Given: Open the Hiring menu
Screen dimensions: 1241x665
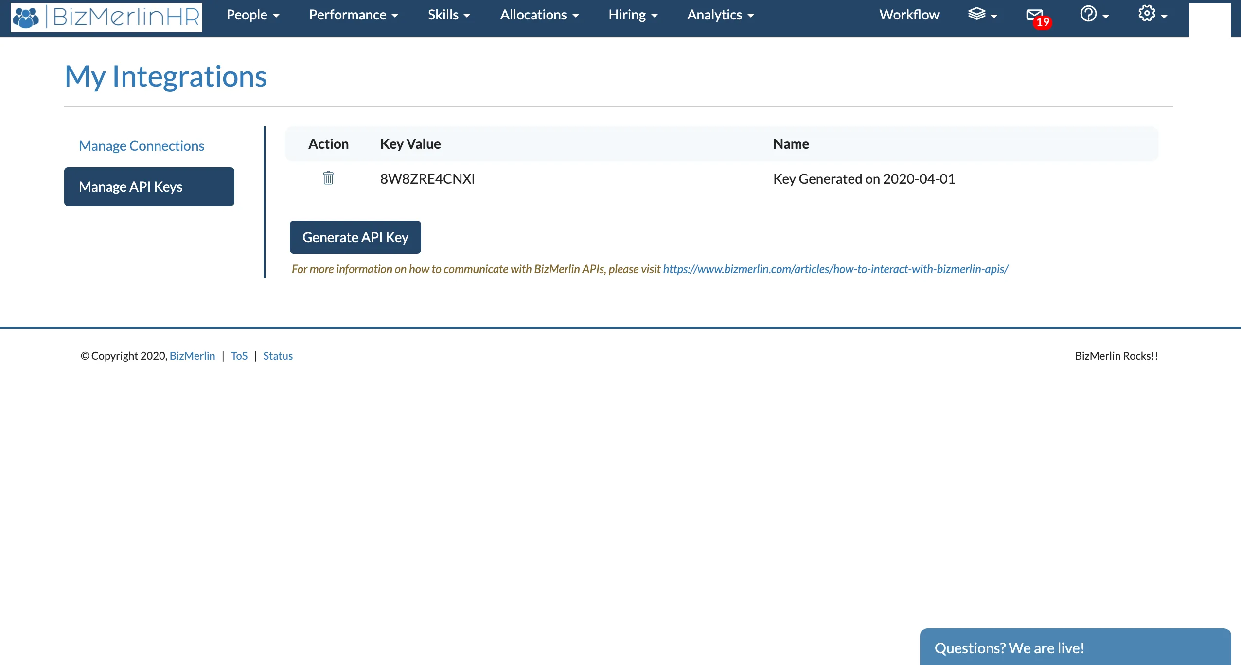Looking at the screenshot, I should tap(633, 15).
